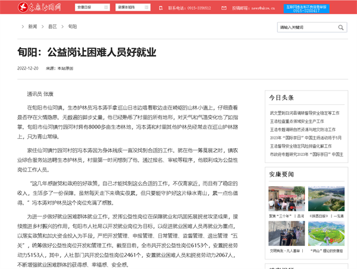Viewport: 357px width, 269px height.
Task: Focus the 请输入关键词 search field
Action: (x=305, y=27)
